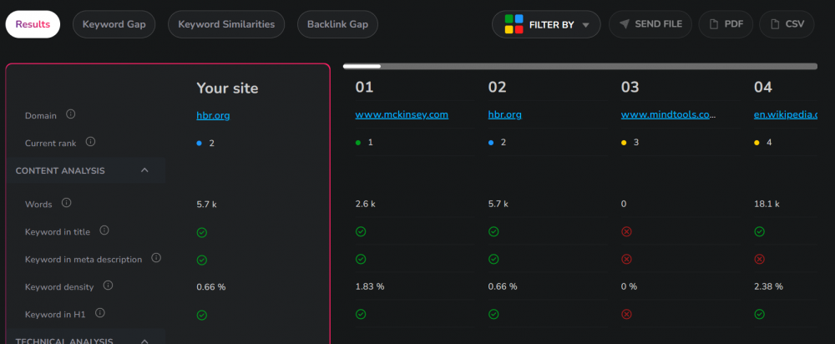Click the info icon next to Domain

[x=70, y=114]
